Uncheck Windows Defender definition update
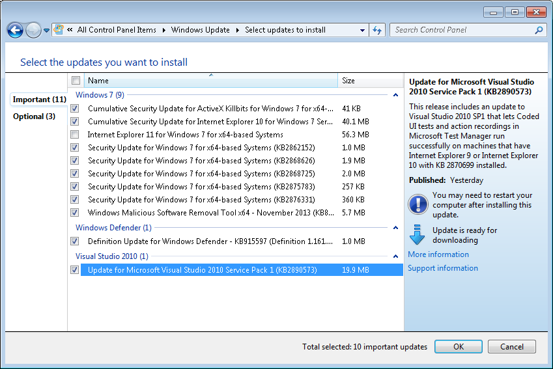The width and height of the screenshot is (553, 369). [75, 241]
